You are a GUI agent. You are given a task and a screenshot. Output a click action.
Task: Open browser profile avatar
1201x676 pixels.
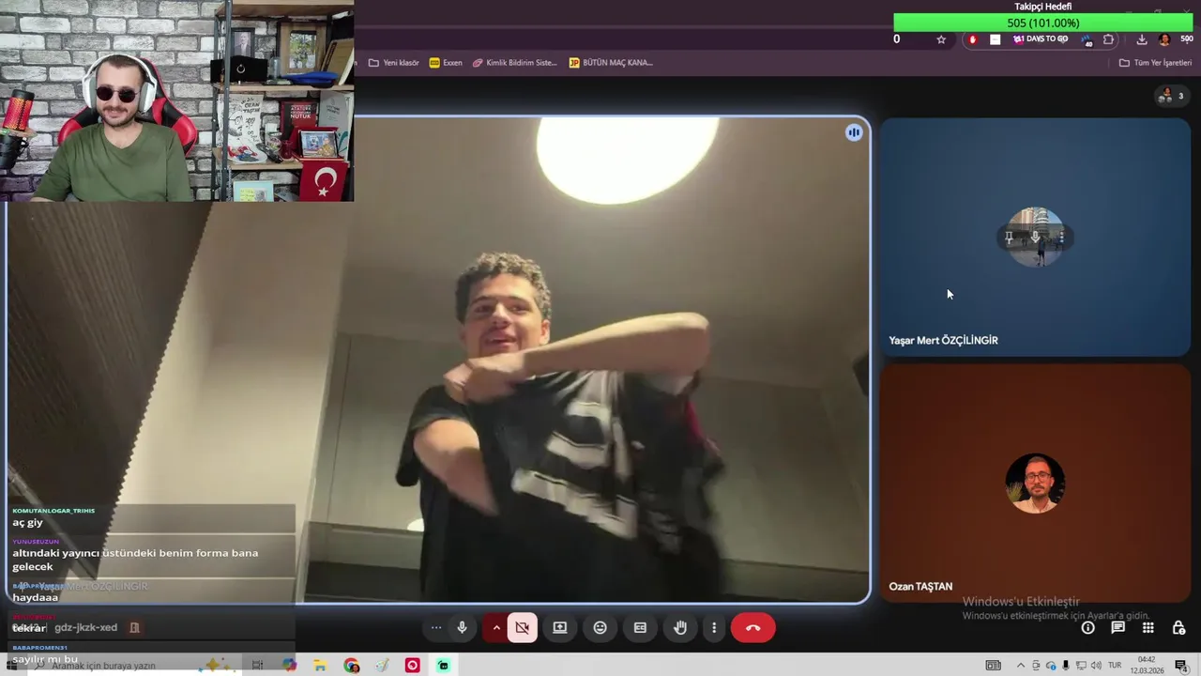tap(1164, 39)
